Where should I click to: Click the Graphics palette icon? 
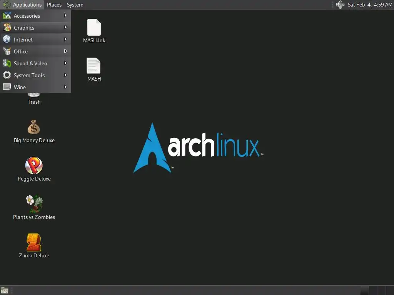(7, 27)
